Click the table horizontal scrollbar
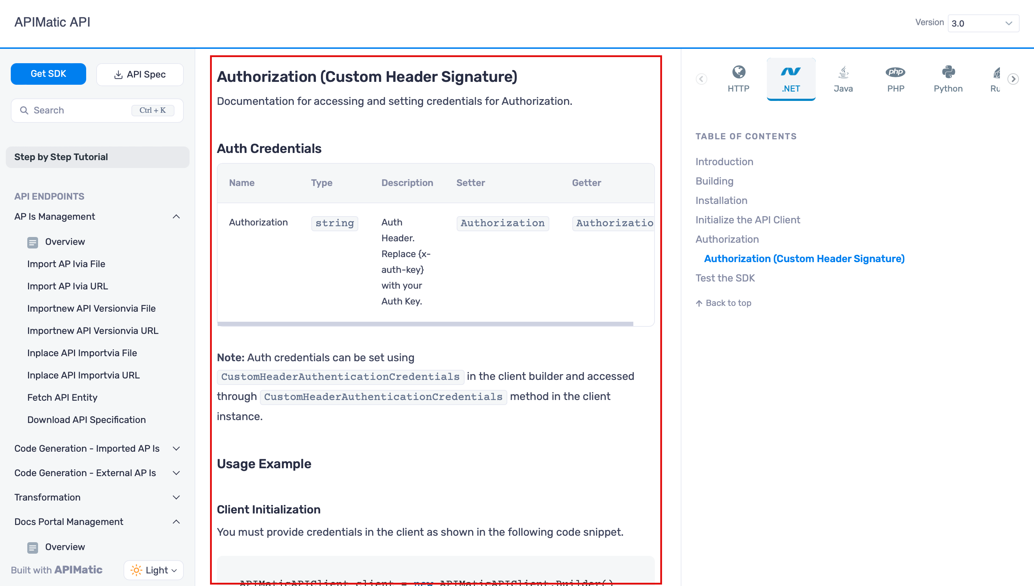1034x586 pixels. [x=425, y=324]
